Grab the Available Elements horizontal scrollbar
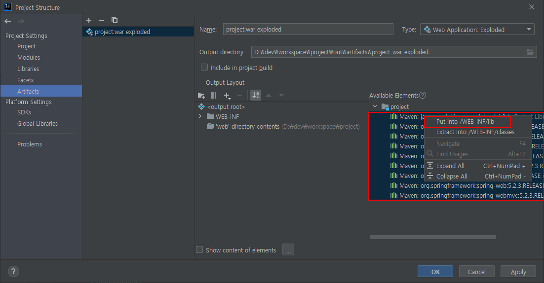544x283 pixels. point(432,237)
